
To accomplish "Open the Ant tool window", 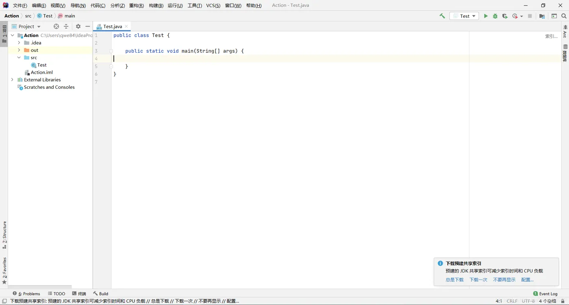I will 565,31.
